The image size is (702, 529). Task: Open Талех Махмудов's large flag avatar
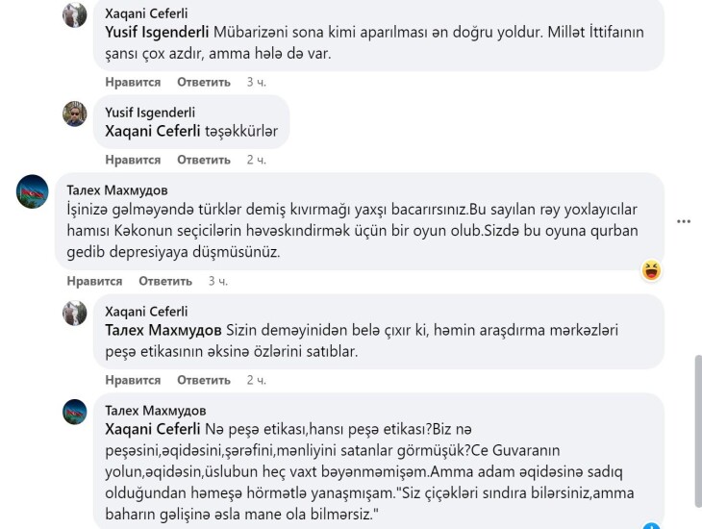tap(33, 191)
